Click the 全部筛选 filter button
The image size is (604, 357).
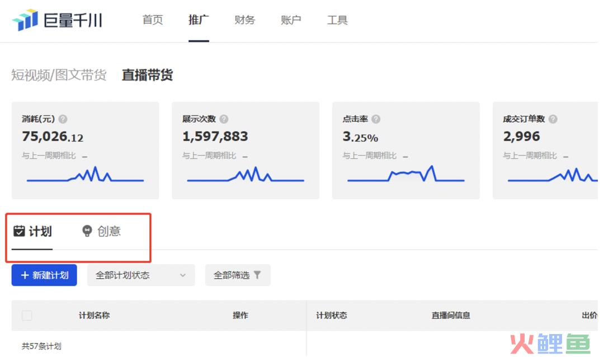238,275
